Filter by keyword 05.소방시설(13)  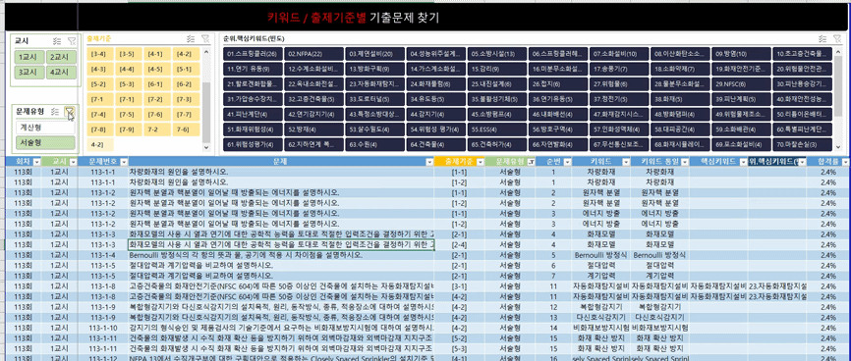point(496,54)
